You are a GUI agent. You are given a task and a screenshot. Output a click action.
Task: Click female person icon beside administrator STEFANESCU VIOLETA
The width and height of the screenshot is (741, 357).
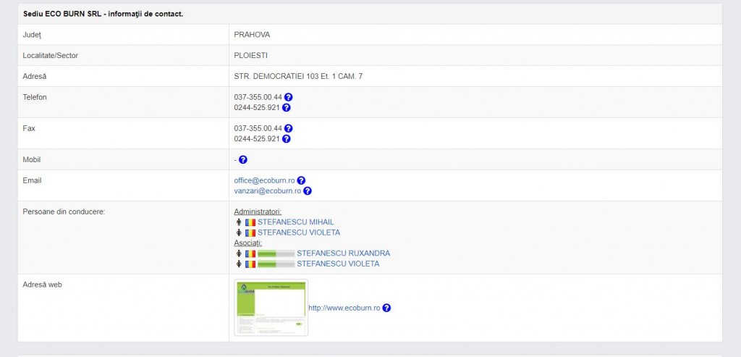click(239, 232)
